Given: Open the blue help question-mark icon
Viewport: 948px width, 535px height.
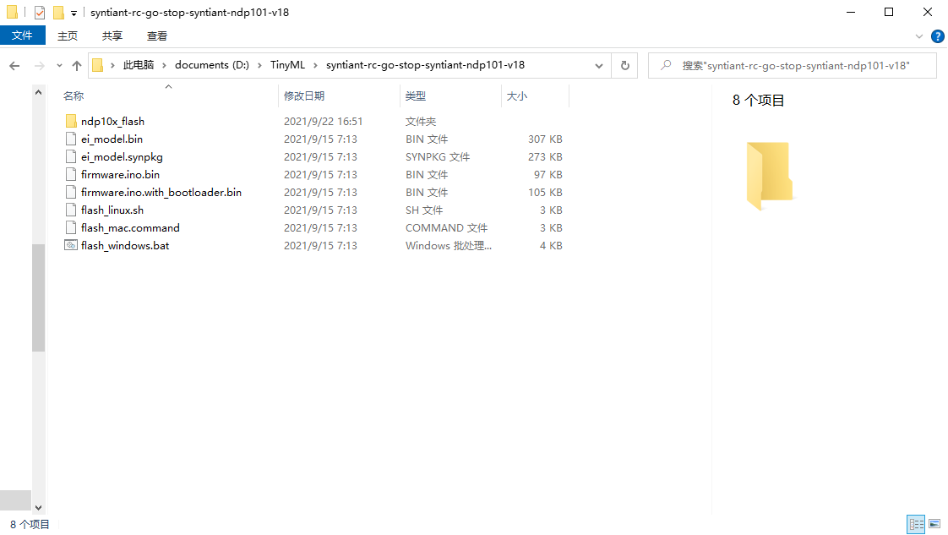Looking at the screenshot, I should tap(937, 36).
